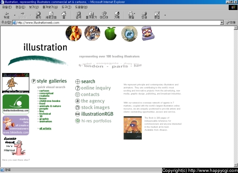This screenshot has height=173, width=238.
Task: Click the Back (뒤로) toolbar button
Action: (x=7, y=15)
